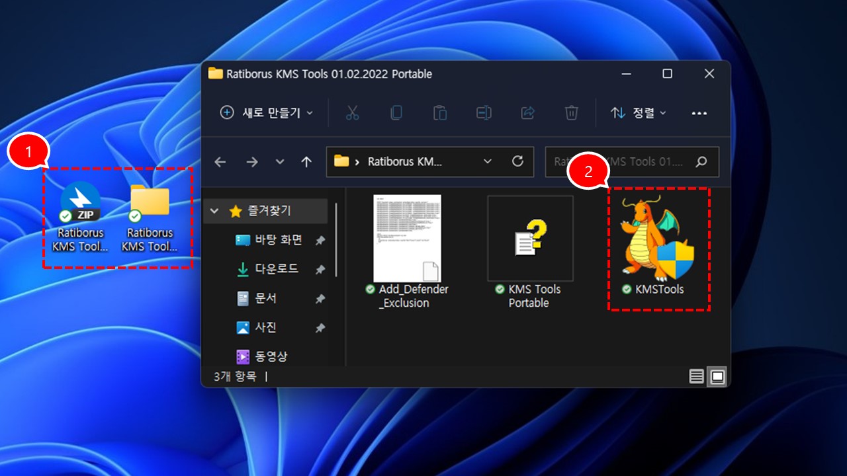Switch to large icons view
This screenshot has height=476, width=847.
tap(717, 377)
